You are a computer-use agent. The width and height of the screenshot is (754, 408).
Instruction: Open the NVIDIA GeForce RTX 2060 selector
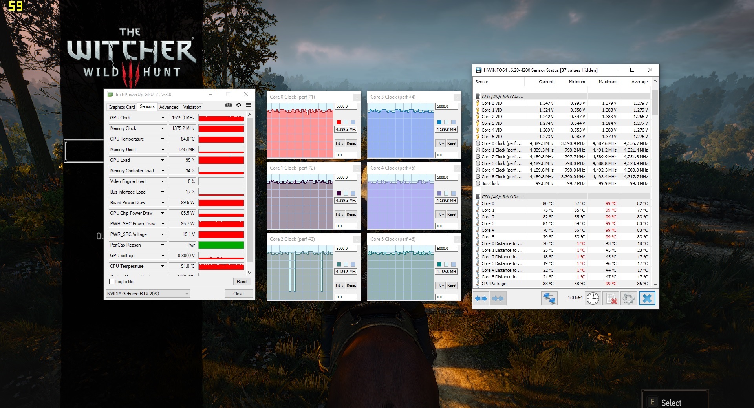click(148, 294)
